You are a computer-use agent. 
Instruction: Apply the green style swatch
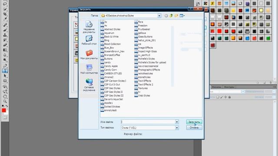268,38
